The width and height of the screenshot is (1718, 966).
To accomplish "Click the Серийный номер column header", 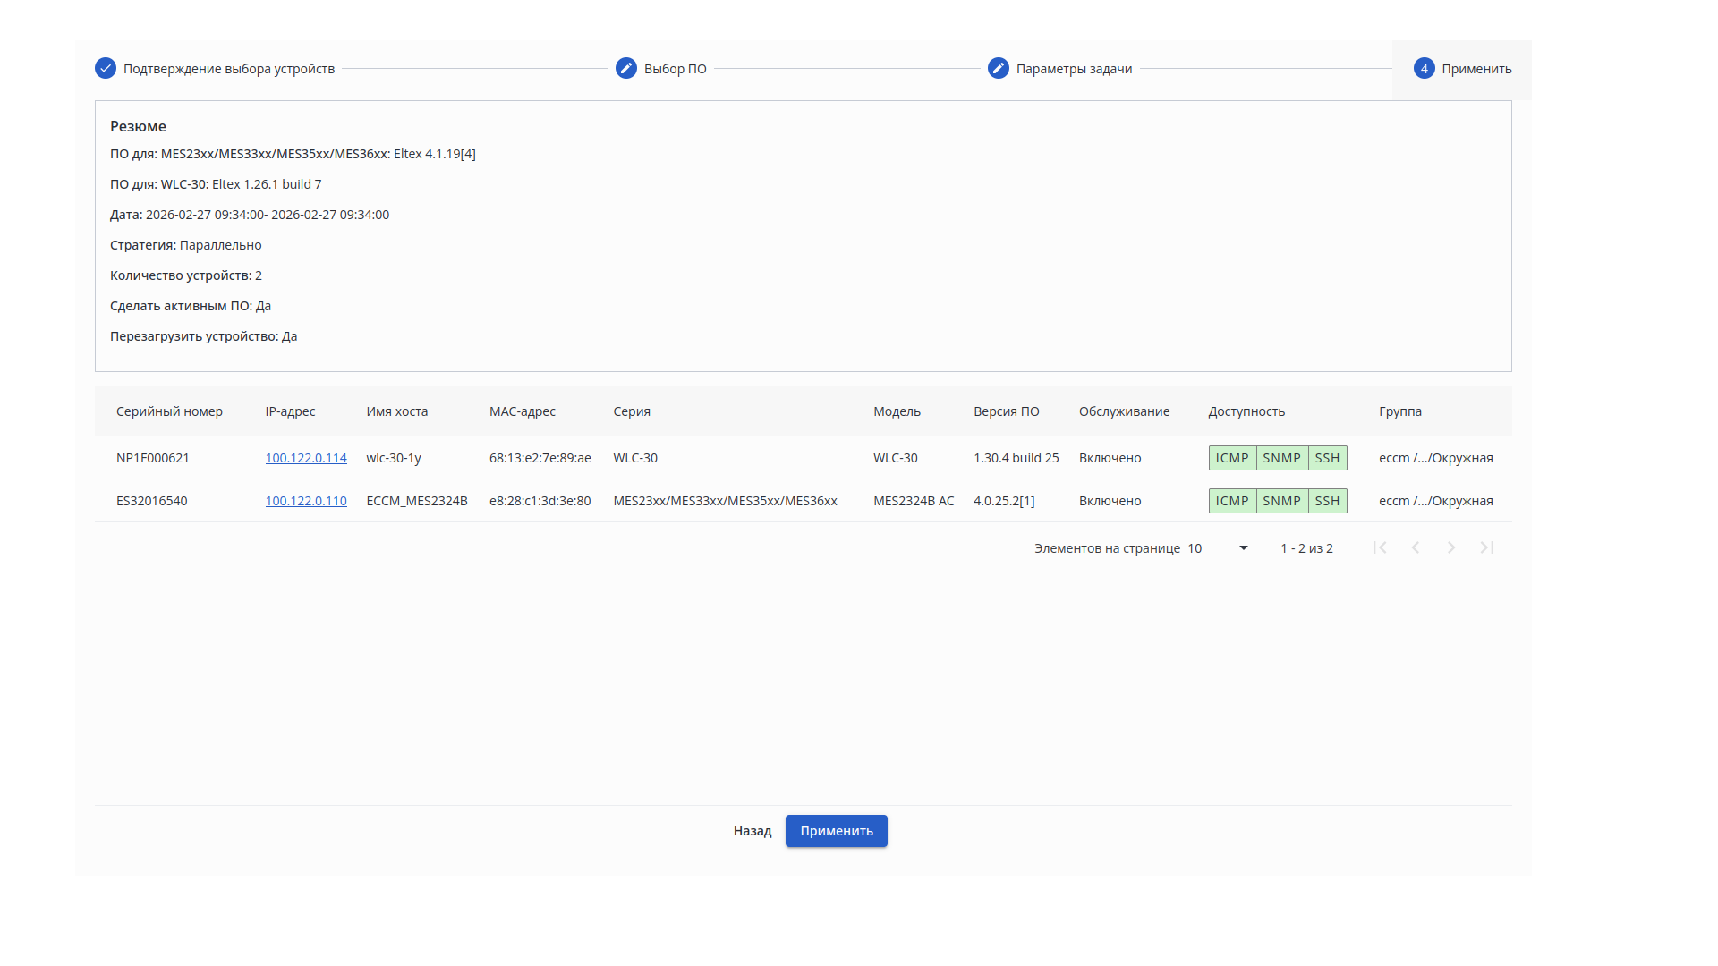I will click(169, 411).
